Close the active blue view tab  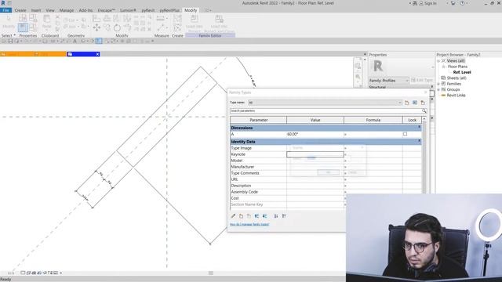point(97,54)
